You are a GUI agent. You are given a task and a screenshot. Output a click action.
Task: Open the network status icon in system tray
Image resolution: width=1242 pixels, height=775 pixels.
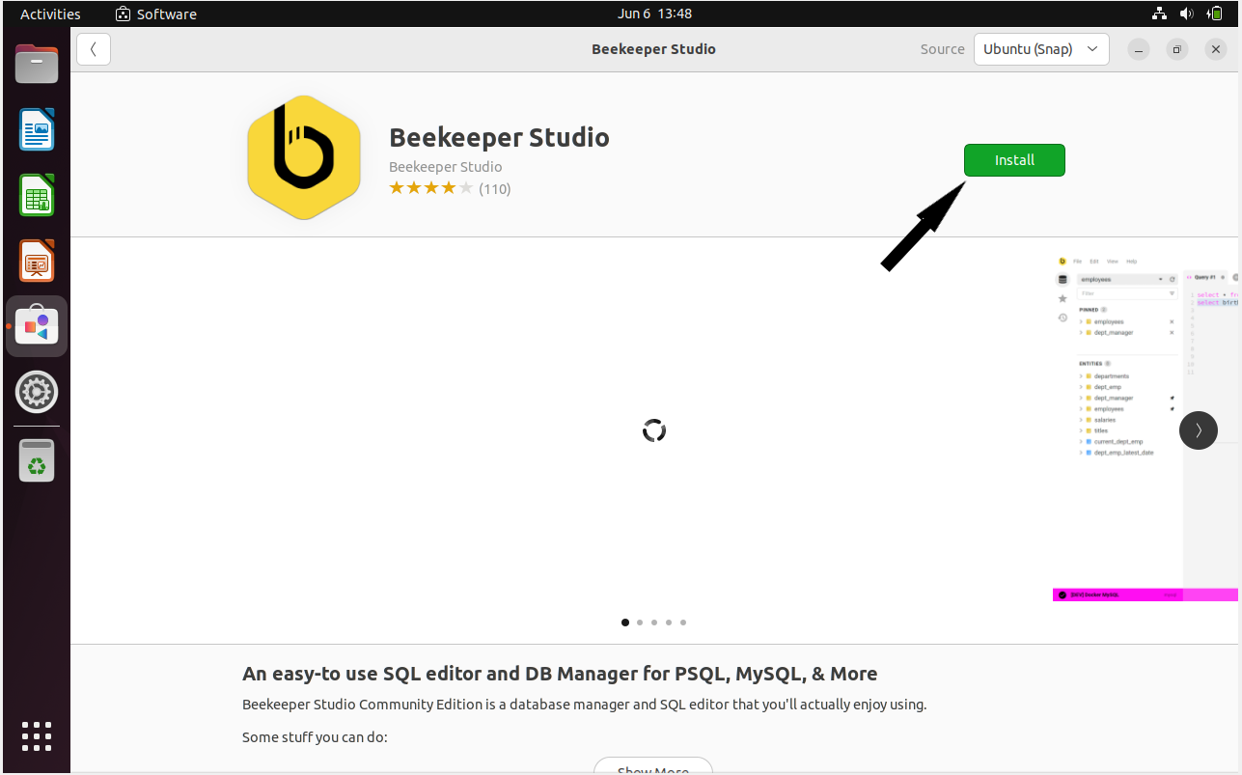(x=1159, y=14)
